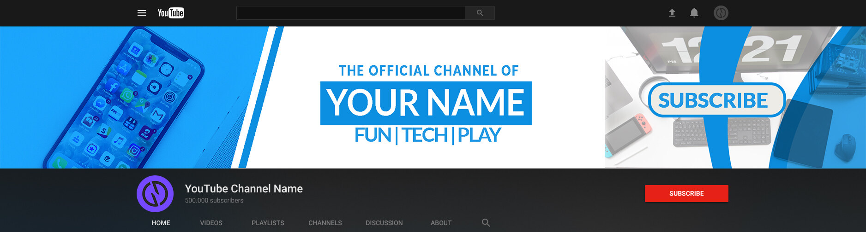
Task: Open the notifications bell
Action: (694, 13)
